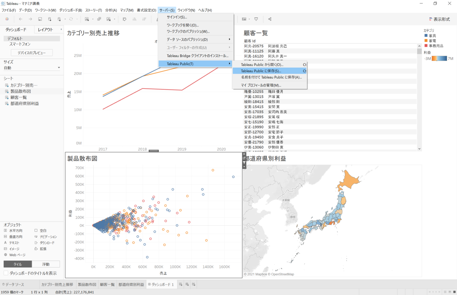Switch to the レイアウト tab
The image size is (457, 295).
coord(45,30)
